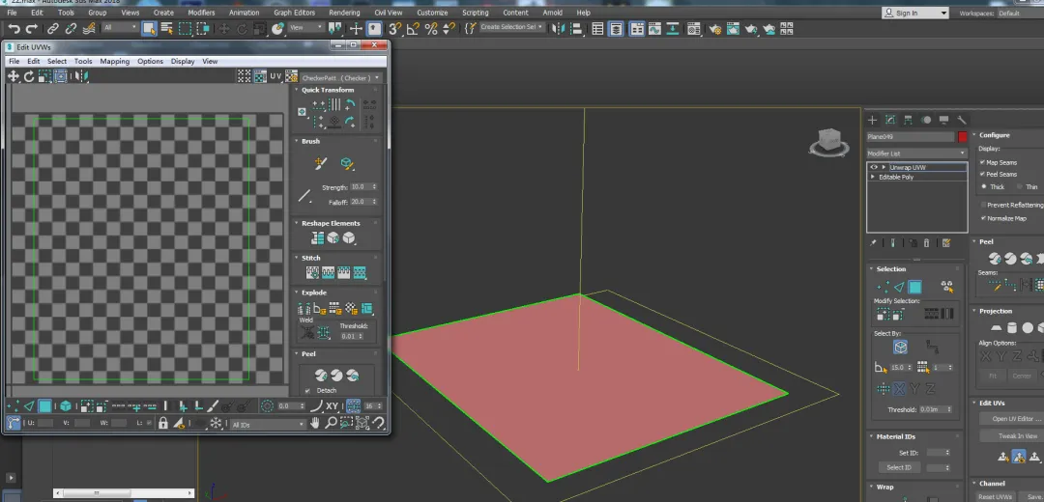Image resolution: width=1044 pixels, height=502 pixels.
Task: Click the Undo arrow in main toolbar
Action: pyautogui.click(x=14, y=28)
